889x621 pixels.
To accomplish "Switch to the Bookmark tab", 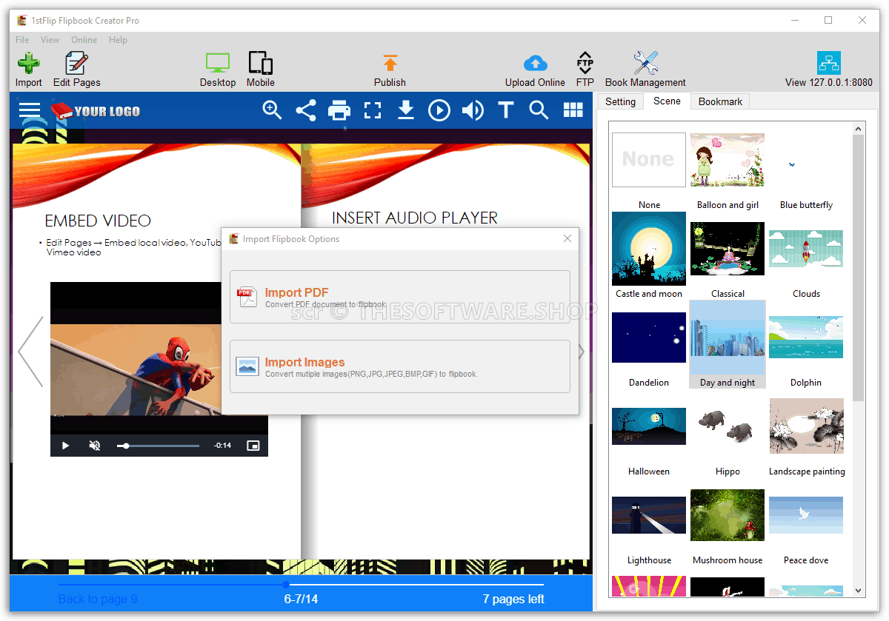I will [720, 101].
